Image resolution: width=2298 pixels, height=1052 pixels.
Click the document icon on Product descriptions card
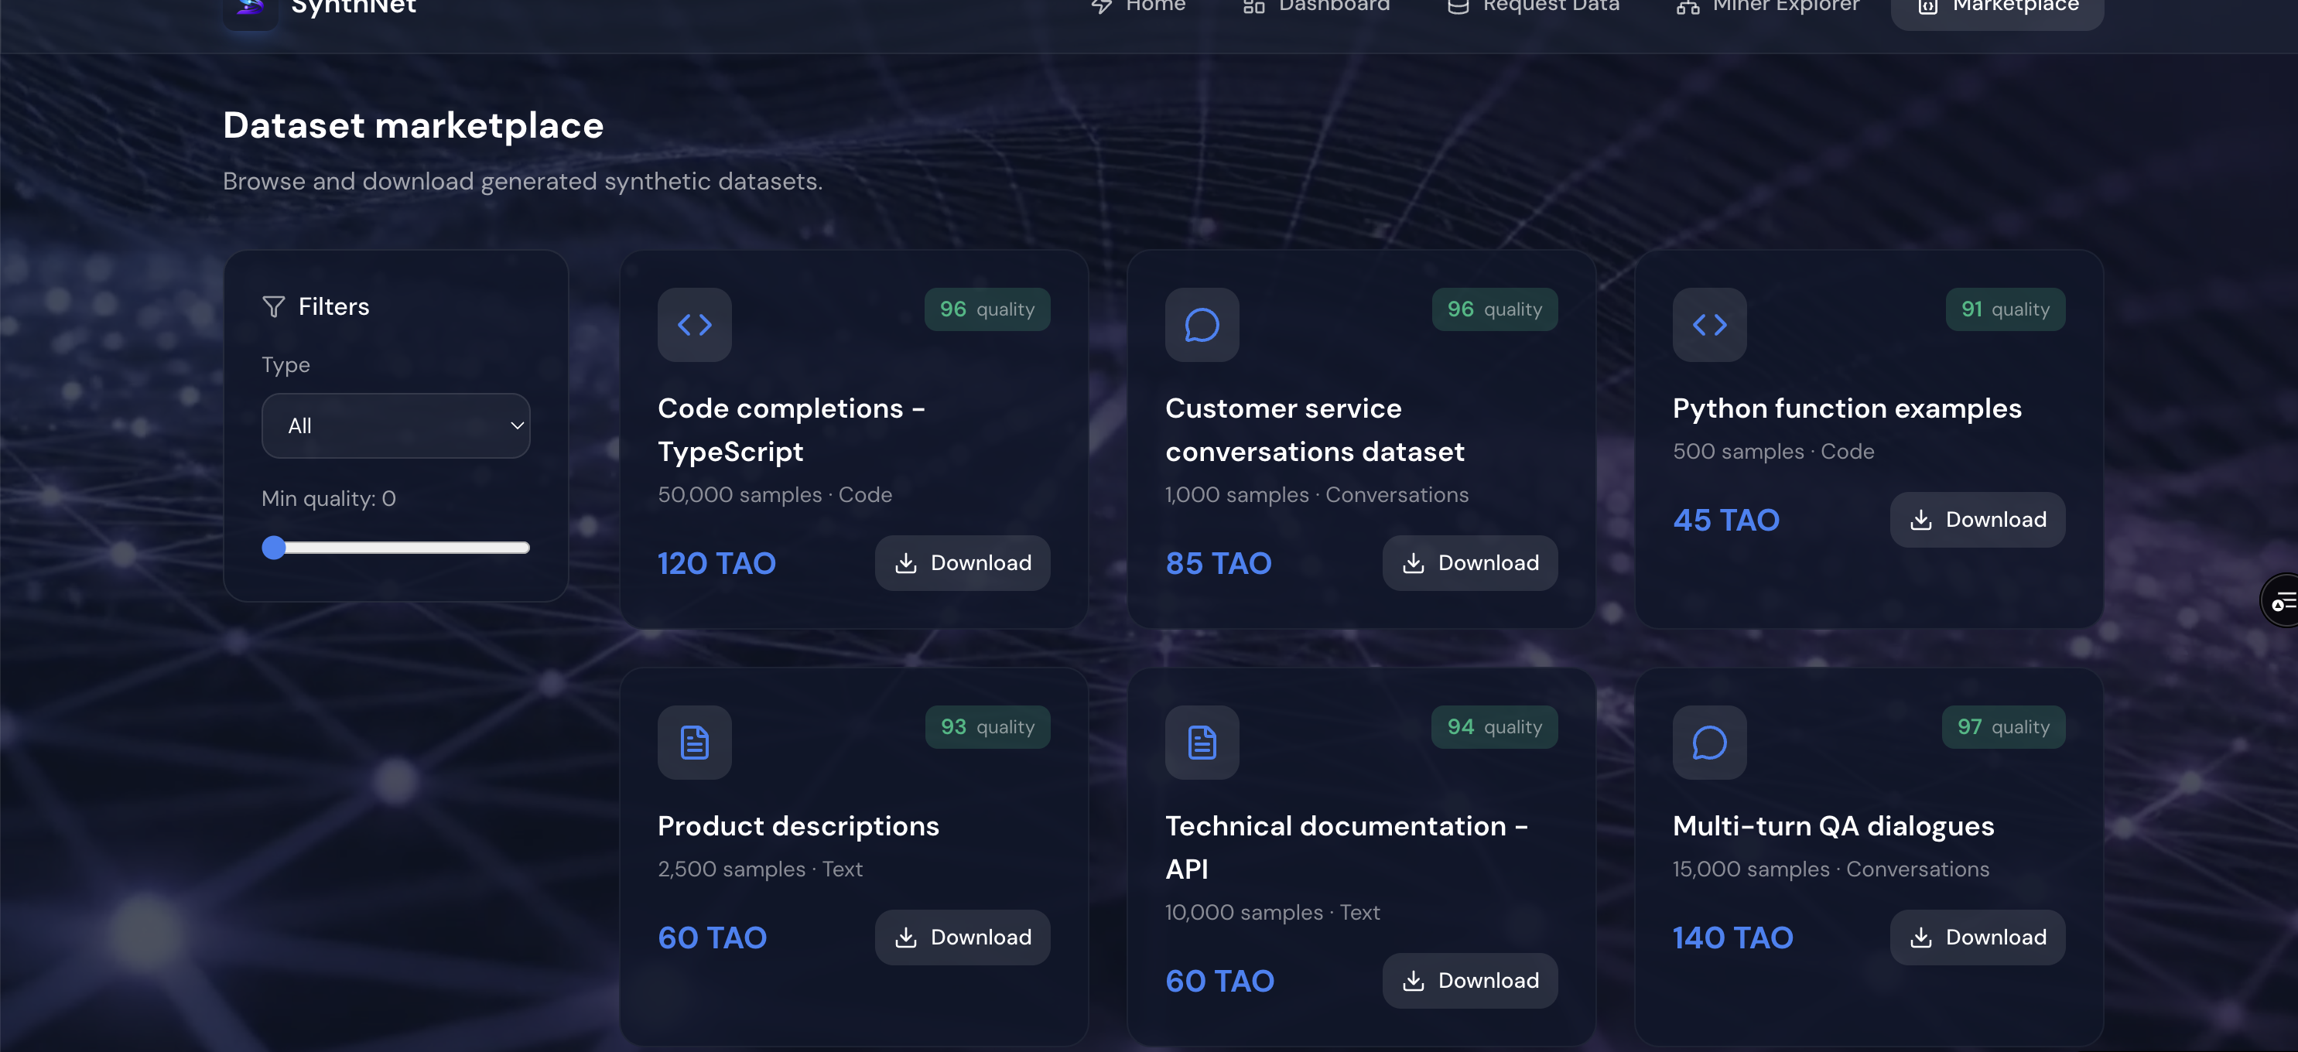point(694,742)
